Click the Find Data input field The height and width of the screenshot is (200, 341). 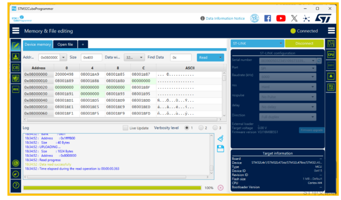tap(181, 57)
